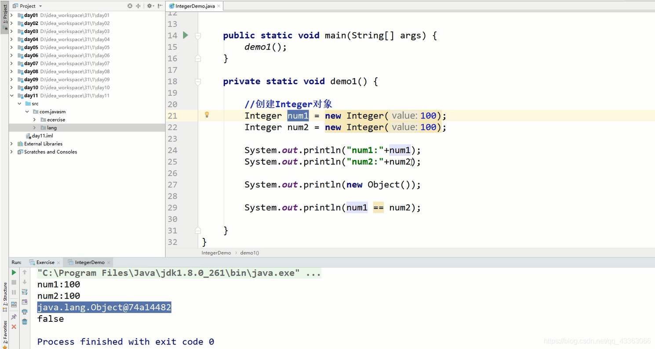Expand the ecercise package
Image resolution: width=655 pixels, height=349 pixels.
click(35, 119)
